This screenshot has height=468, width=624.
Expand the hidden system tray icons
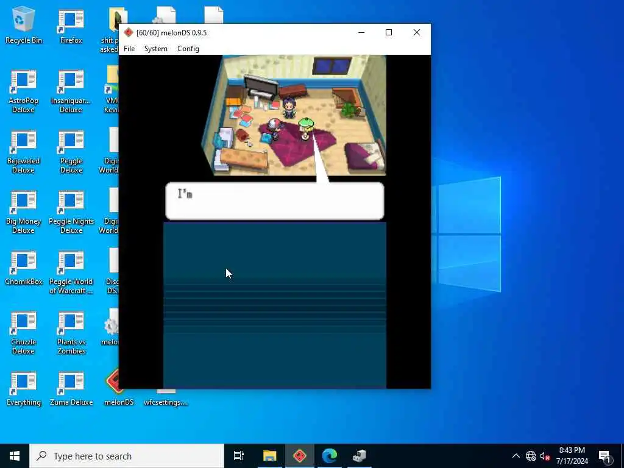[x=516, y=456]
